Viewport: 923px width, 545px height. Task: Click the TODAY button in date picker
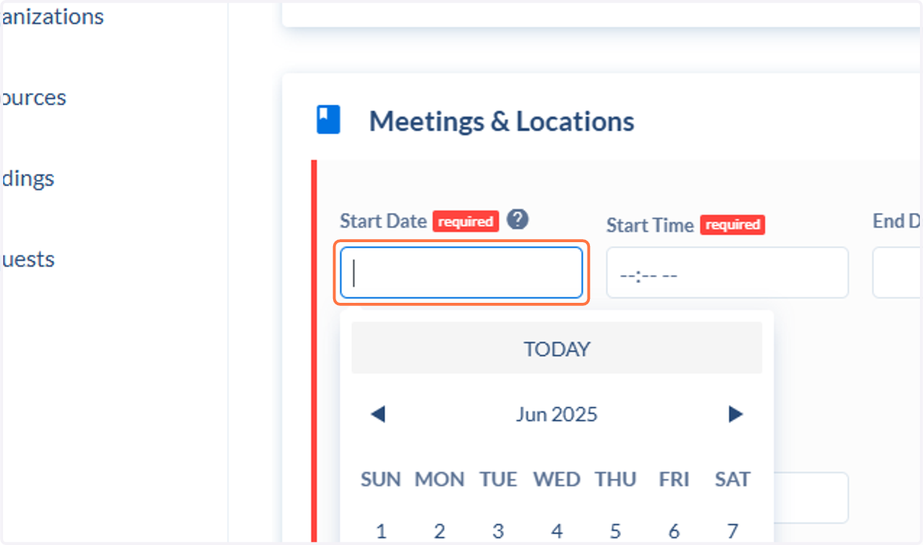(557, 348)
